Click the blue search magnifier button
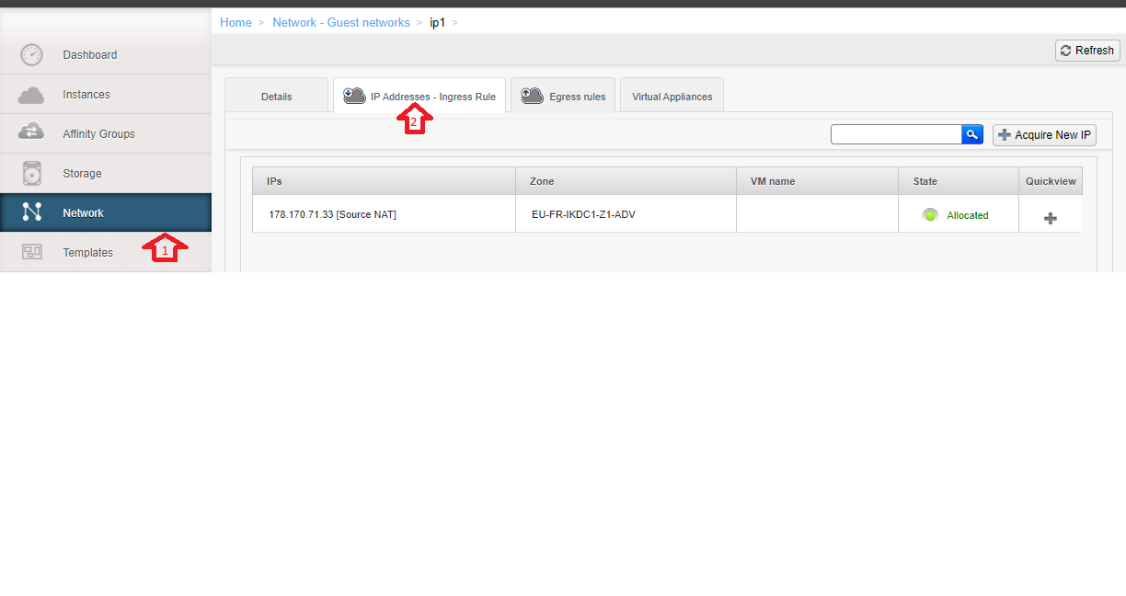 coord(972,134)
